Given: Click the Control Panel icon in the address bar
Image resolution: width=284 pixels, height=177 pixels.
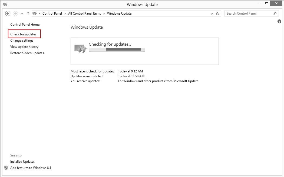Looking at the screenshot, I should 35,14.
